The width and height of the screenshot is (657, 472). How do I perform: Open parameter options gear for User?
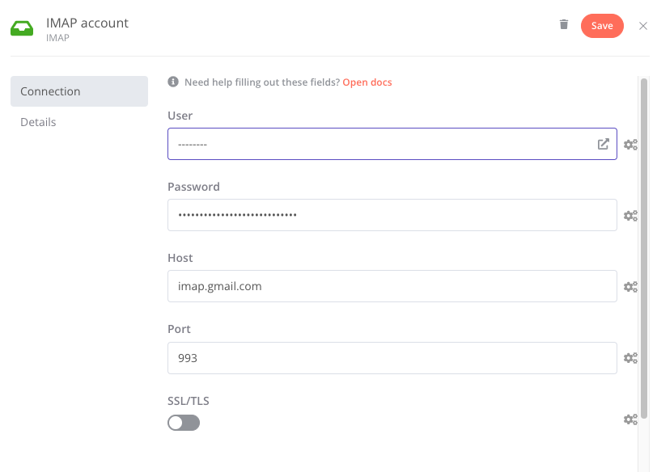[x=630, y=145]
